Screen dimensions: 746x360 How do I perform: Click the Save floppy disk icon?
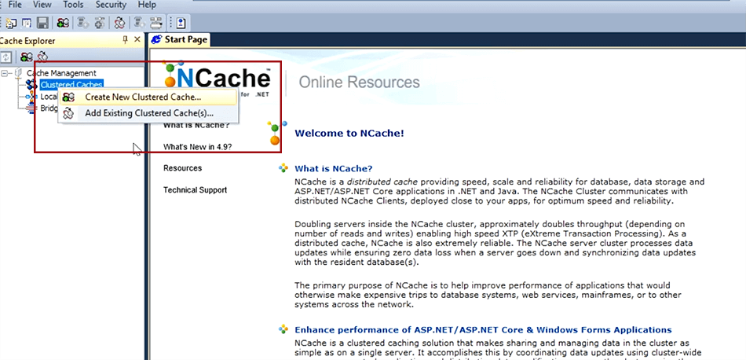[x=42, y=22]
